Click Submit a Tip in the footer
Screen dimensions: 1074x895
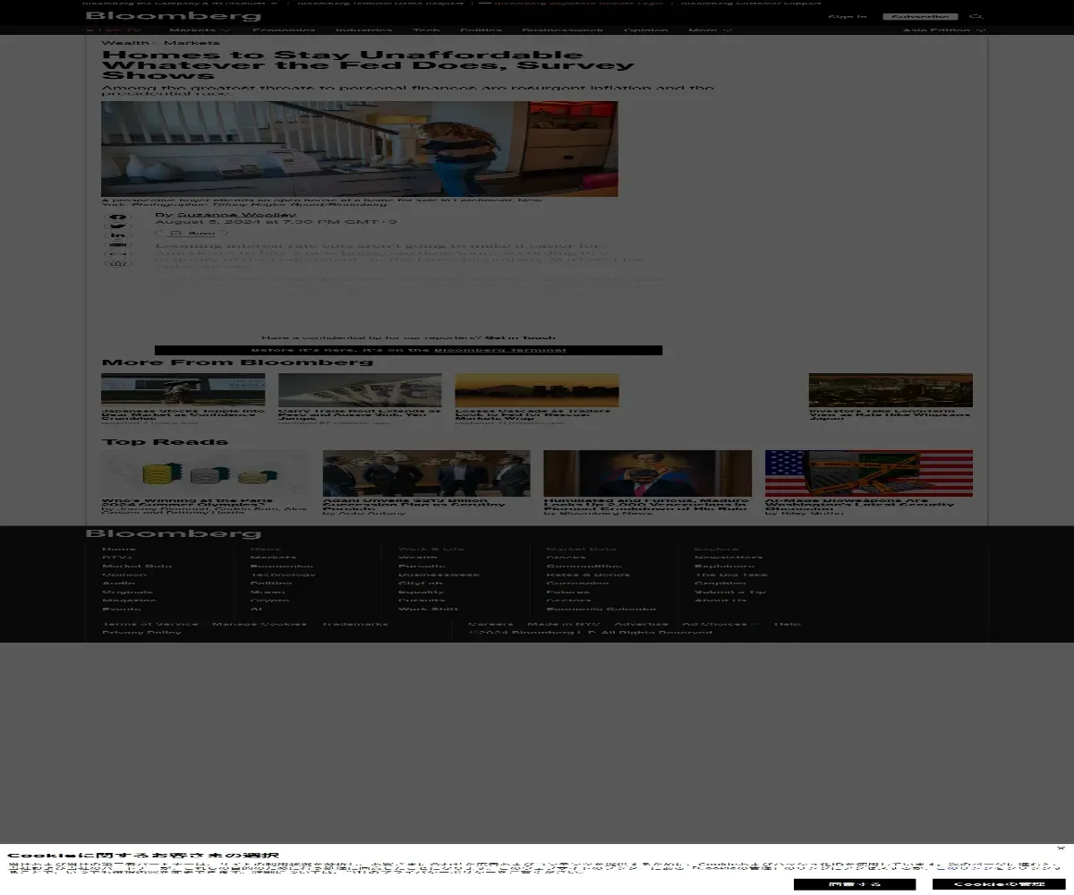coord(730,592)
